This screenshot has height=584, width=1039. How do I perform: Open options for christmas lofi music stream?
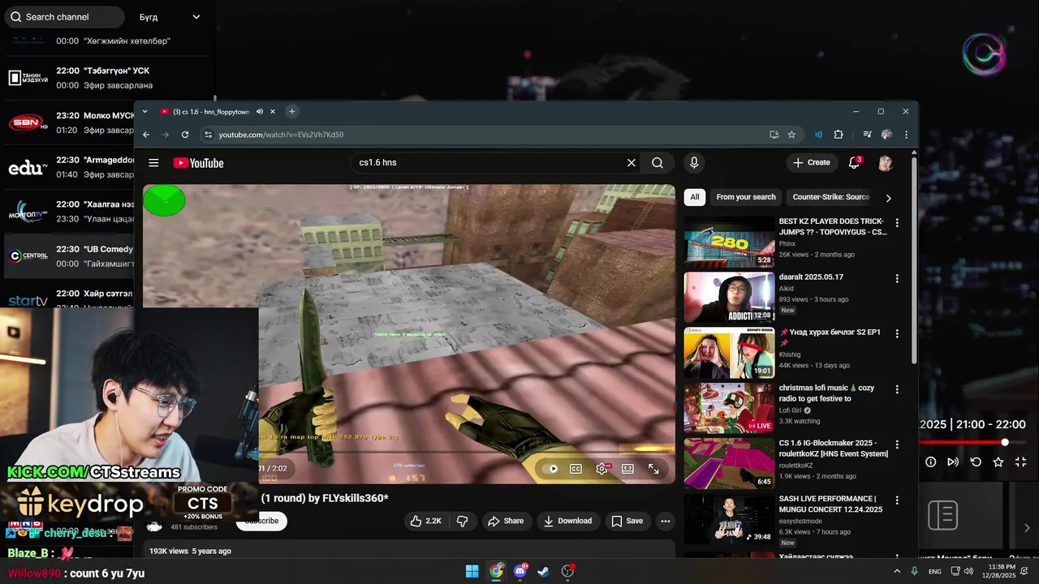(x=897, y=389)
